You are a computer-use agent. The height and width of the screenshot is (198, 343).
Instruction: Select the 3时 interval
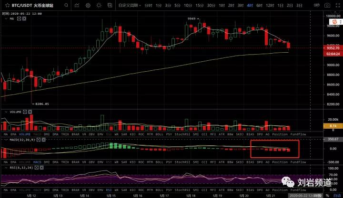point(241,5)
